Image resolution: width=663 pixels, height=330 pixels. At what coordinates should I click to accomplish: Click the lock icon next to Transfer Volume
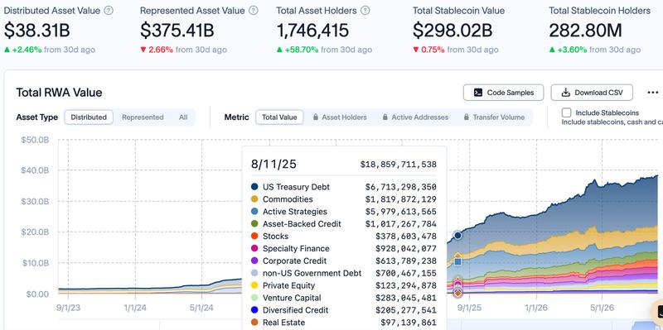tap(467, 117)
